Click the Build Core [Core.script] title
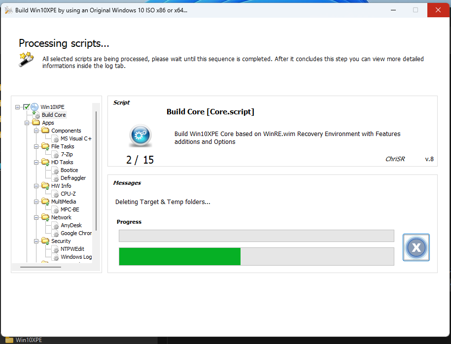451x344 pixels. (210, 112)
